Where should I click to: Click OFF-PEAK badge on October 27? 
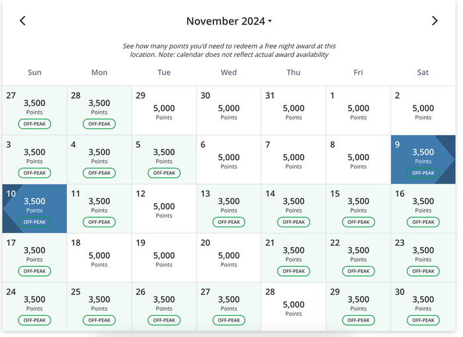click(x=34, y=124)
